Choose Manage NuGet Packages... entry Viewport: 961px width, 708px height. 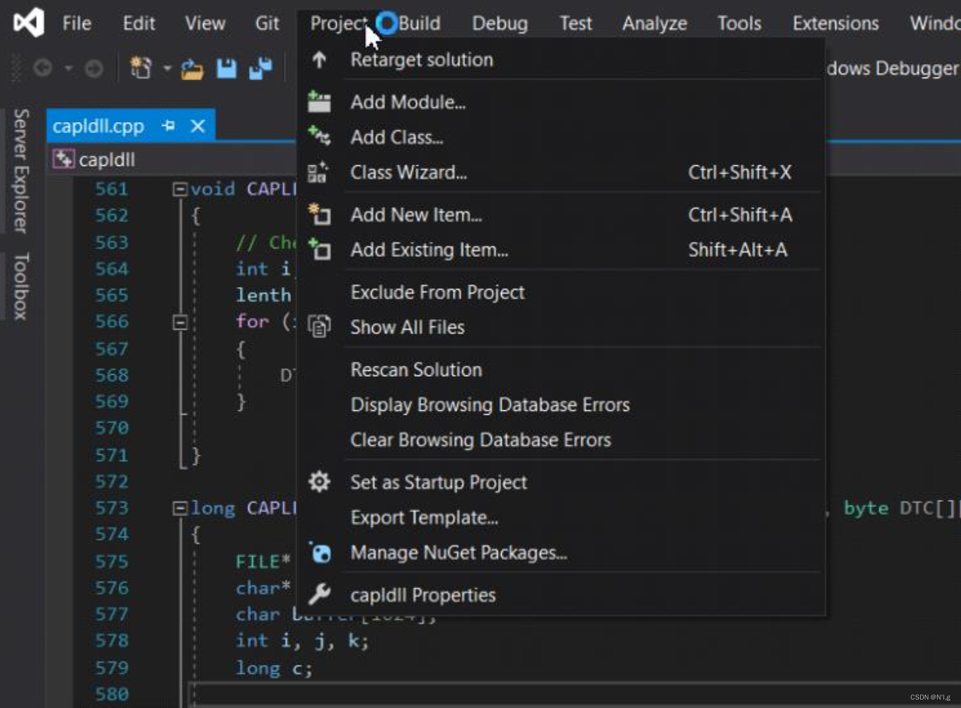(x=561, y=552)
